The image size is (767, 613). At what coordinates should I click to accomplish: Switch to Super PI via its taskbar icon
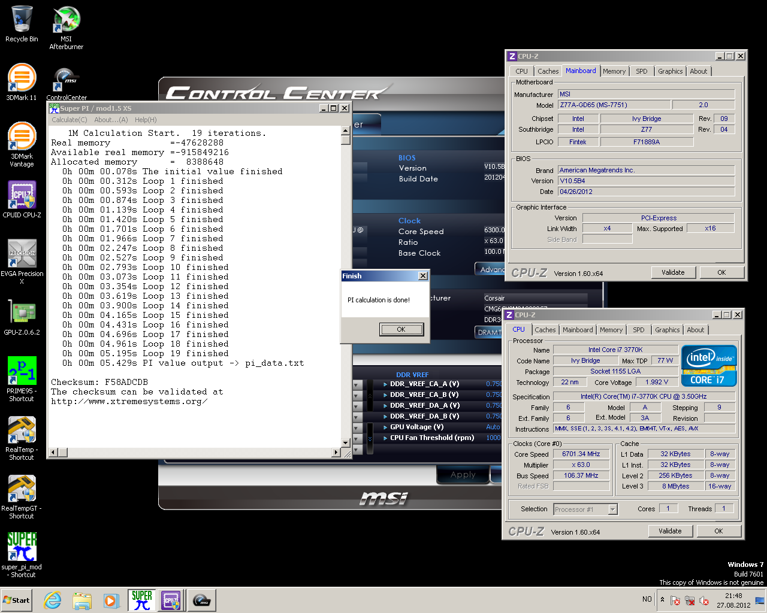142,600
